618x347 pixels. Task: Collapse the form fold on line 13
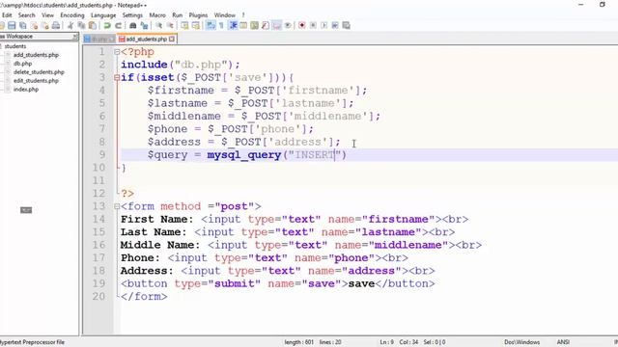pos(117,206)
